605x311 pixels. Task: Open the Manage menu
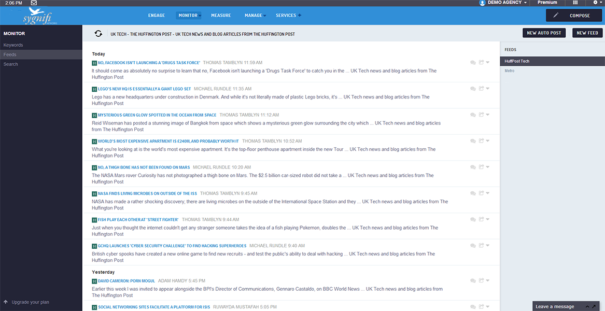254,16
